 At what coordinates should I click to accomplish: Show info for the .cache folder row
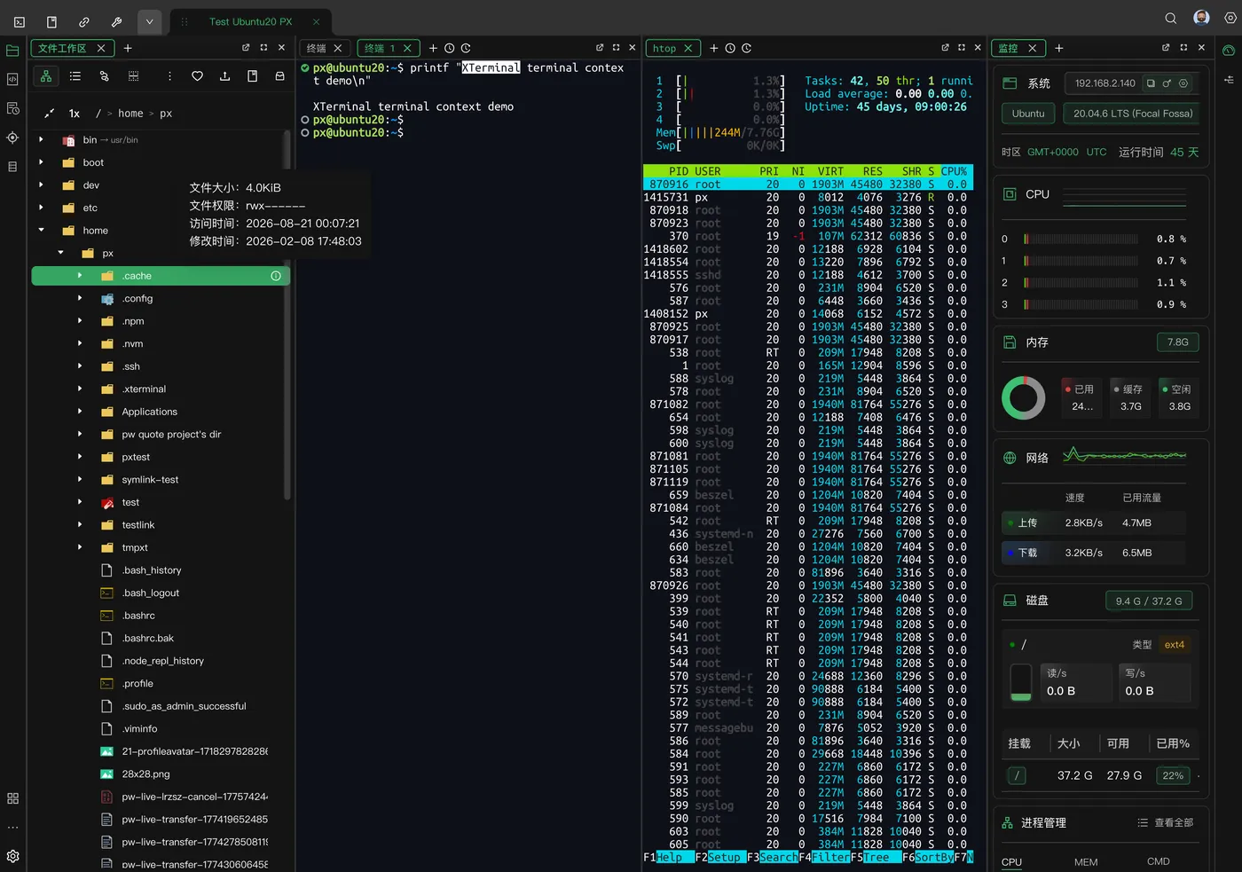276,276
